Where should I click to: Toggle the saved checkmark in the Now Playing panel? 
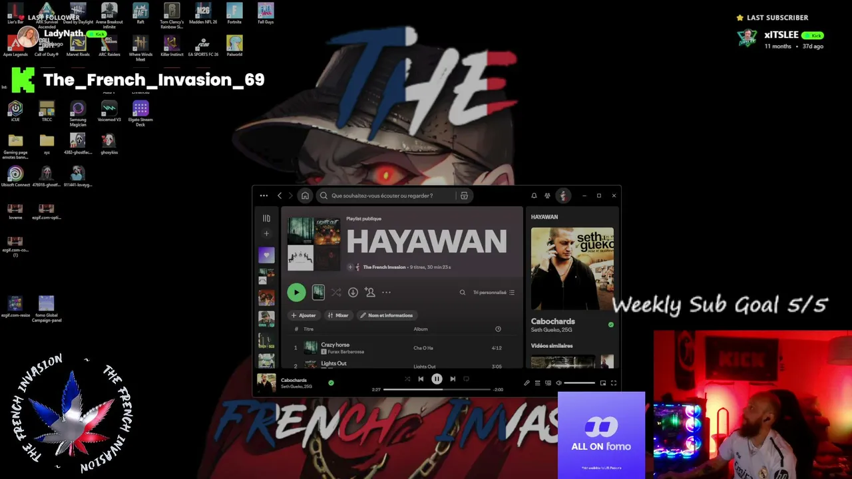(x=611, y=325)
